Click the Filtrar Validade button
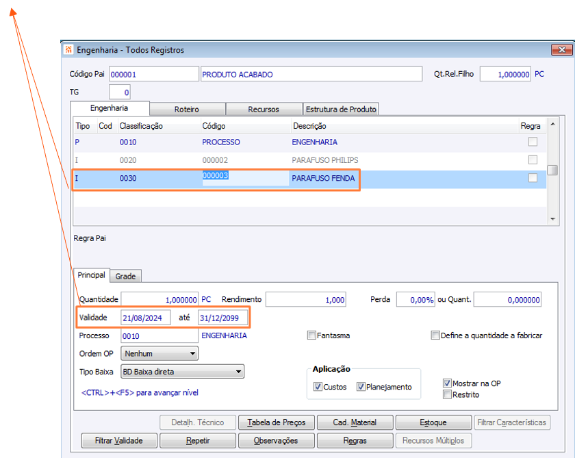The height and width of the screenshot is (458, 575). 119,440
